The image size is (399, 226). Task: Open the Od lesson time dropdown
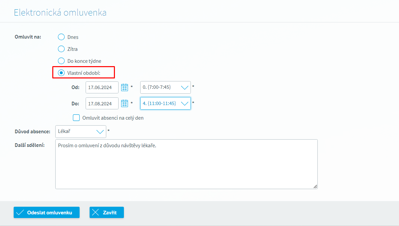(165, 87)
